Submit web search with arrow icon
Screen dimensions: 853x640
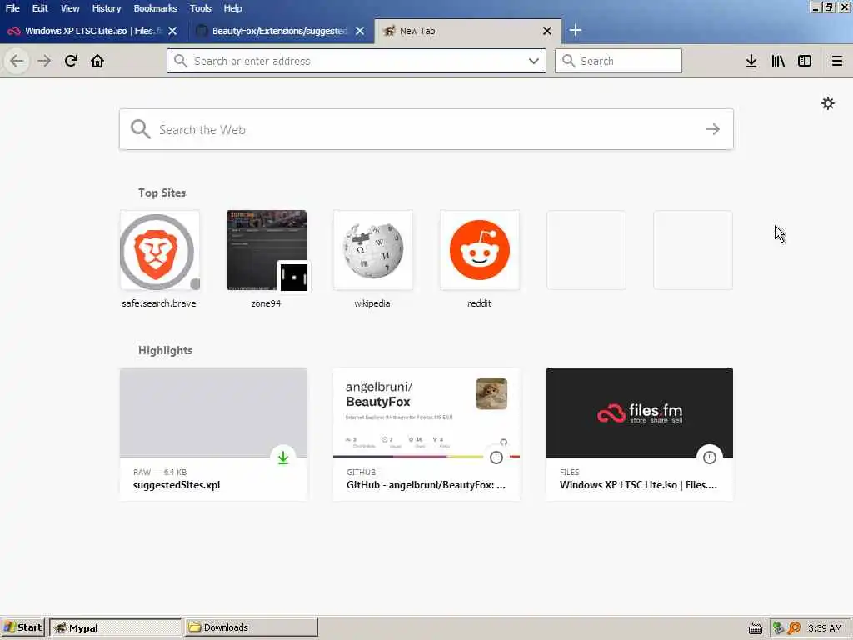pos(713,129)
